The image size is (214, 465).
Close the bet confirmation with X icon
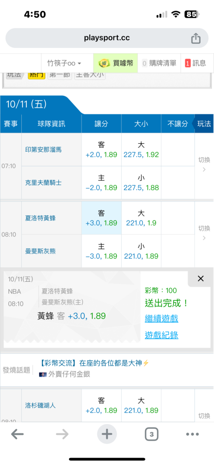[x=201, y=279]
